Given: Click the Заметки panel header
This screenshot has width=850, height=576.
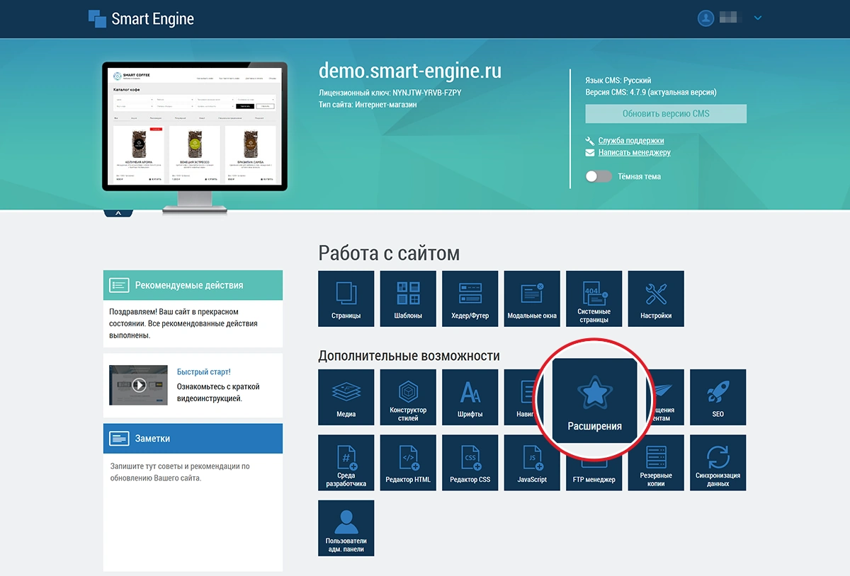Looking at the screenshot, I should click(x=193, y=439).
